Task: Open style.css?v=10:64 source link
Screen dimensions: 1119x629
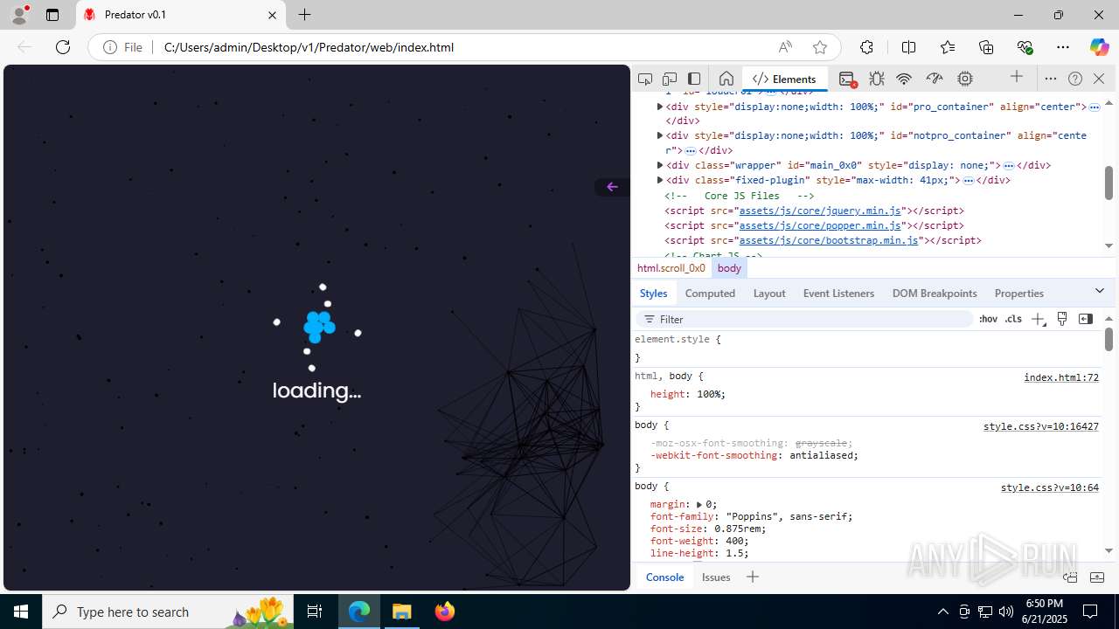Action: 1050,487
